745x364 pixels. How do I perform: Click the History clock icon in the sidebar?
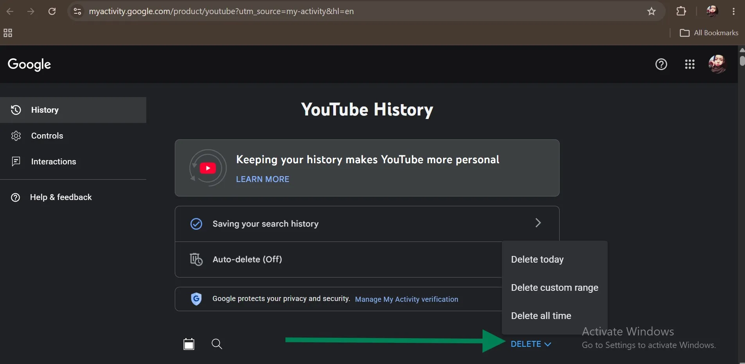coord(16,110)
